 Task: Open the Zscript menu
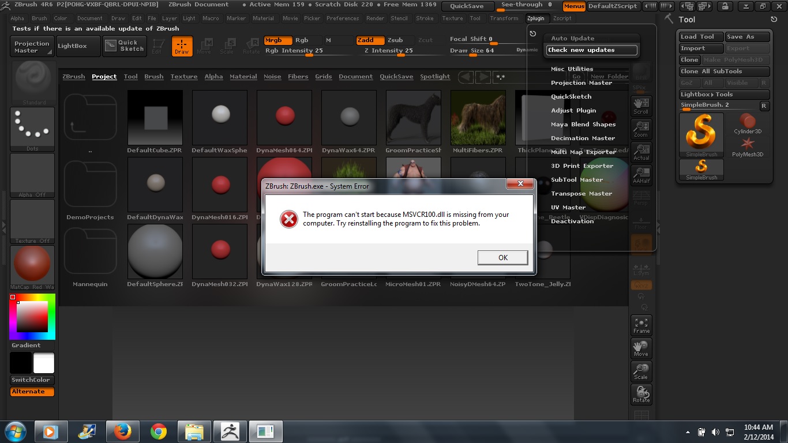562,18
